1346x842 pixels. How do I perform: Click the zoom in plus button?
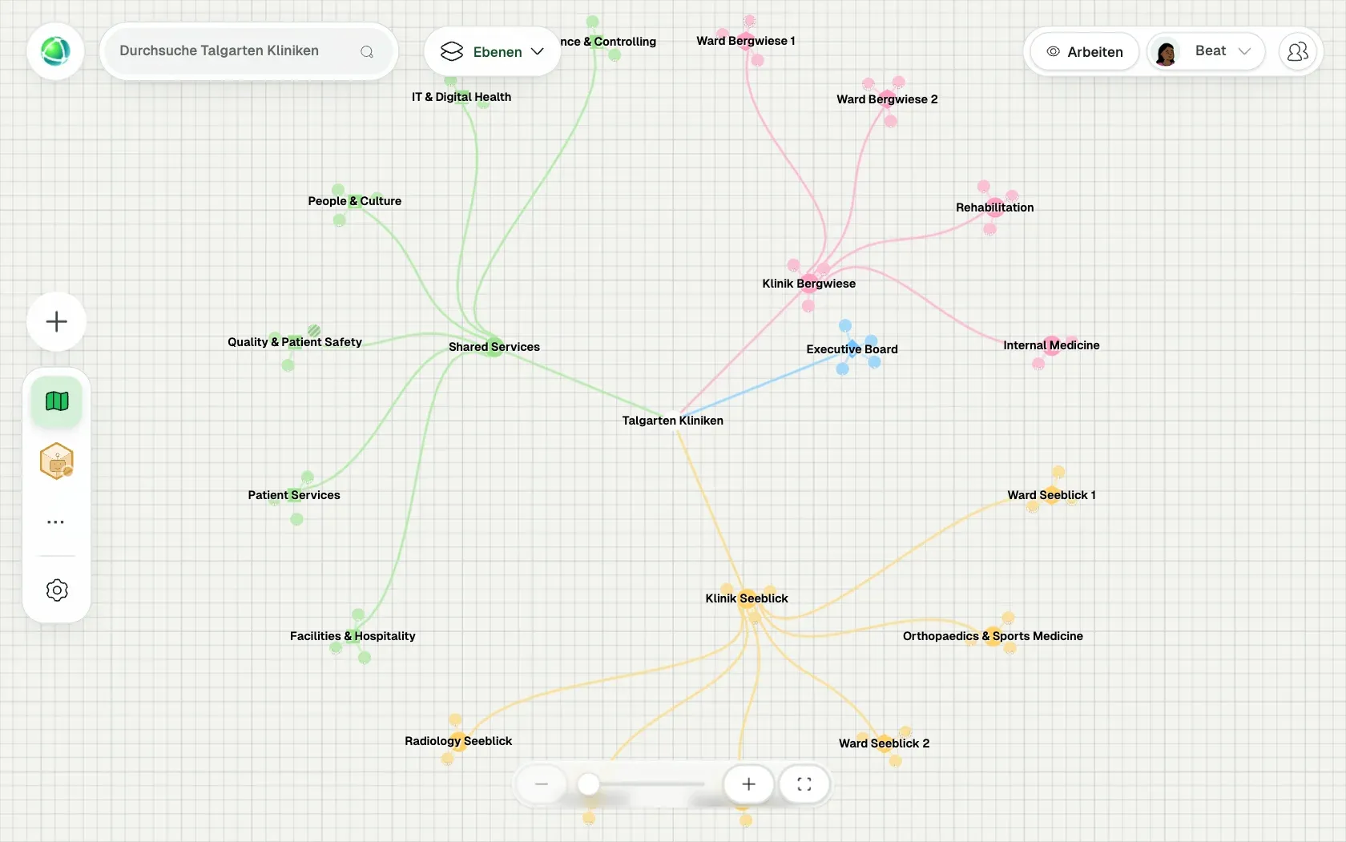pos(749,784)
